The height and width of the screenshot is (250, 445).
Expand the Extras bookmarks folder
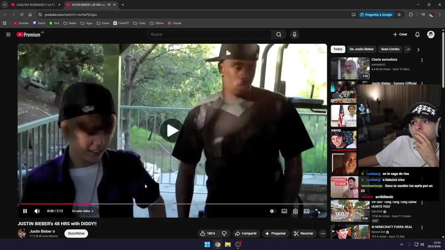[103, 23]
